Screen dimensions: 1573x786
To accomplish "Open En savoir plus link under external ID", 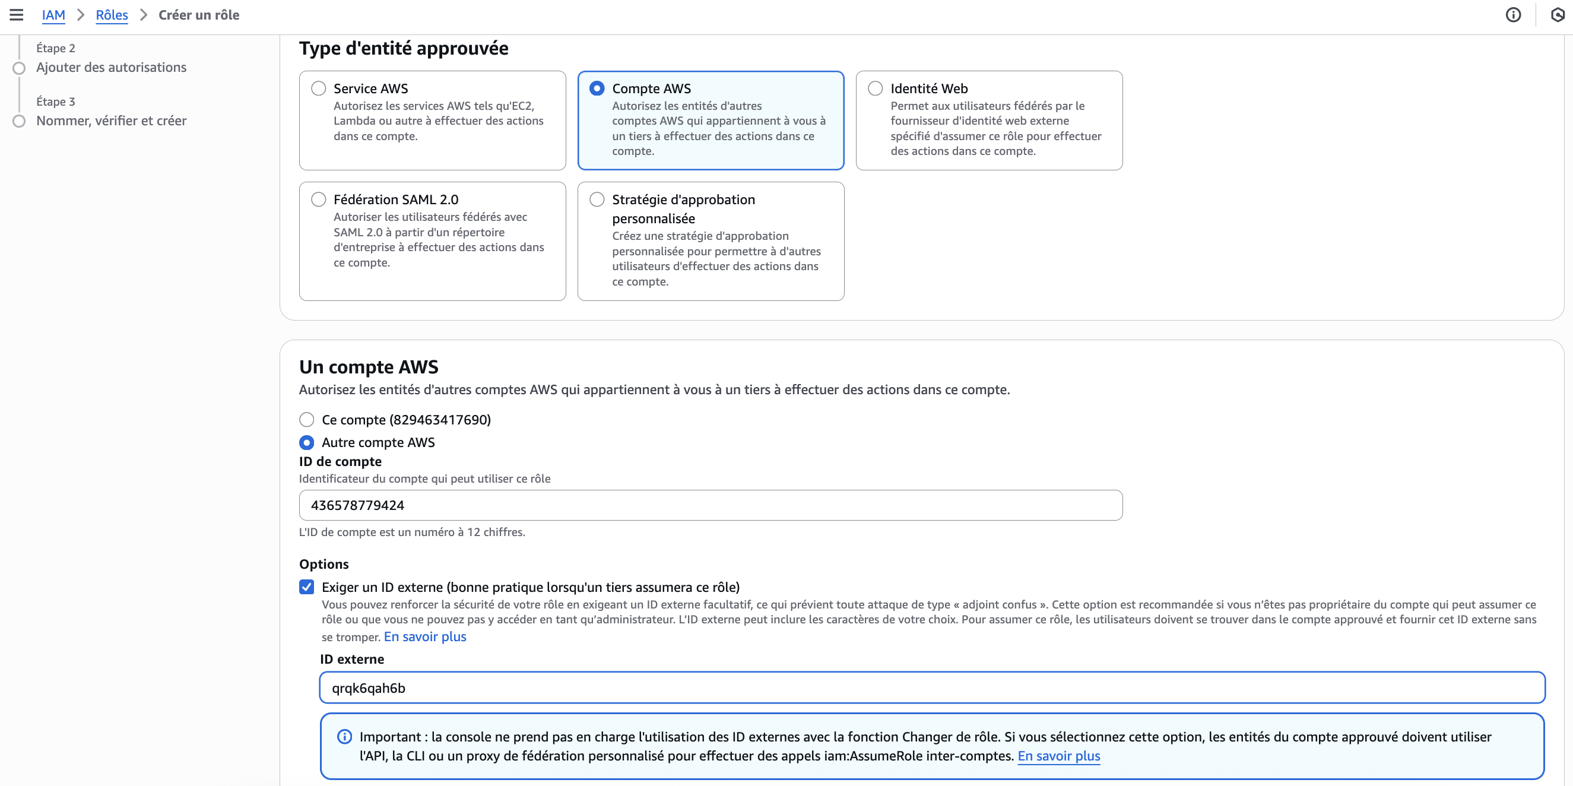I will 425,636.
